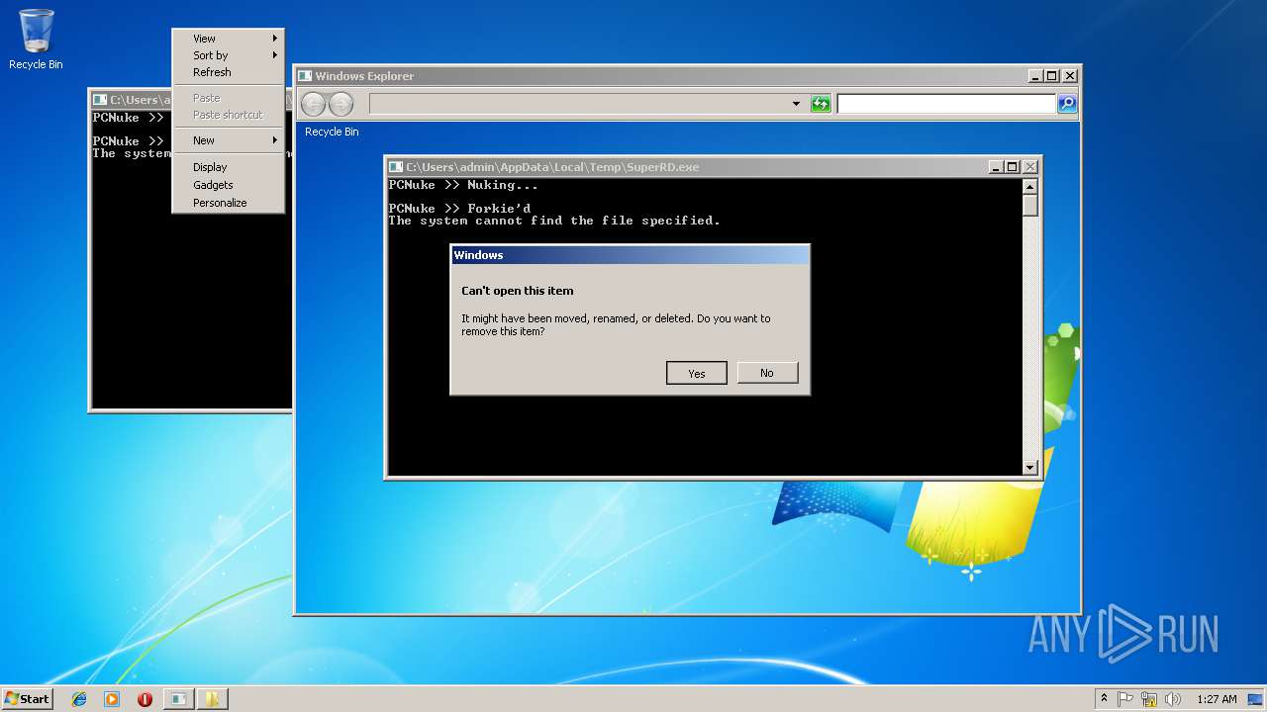Click the "PCNuke >> Forkie'd" console line
Screen dimensions: 1267x712
[x=459, y=209]
